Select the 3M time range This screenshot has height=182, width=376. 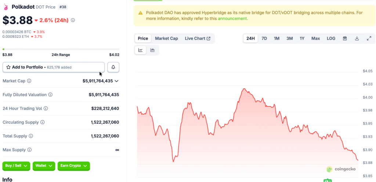(x=289, y=38)
